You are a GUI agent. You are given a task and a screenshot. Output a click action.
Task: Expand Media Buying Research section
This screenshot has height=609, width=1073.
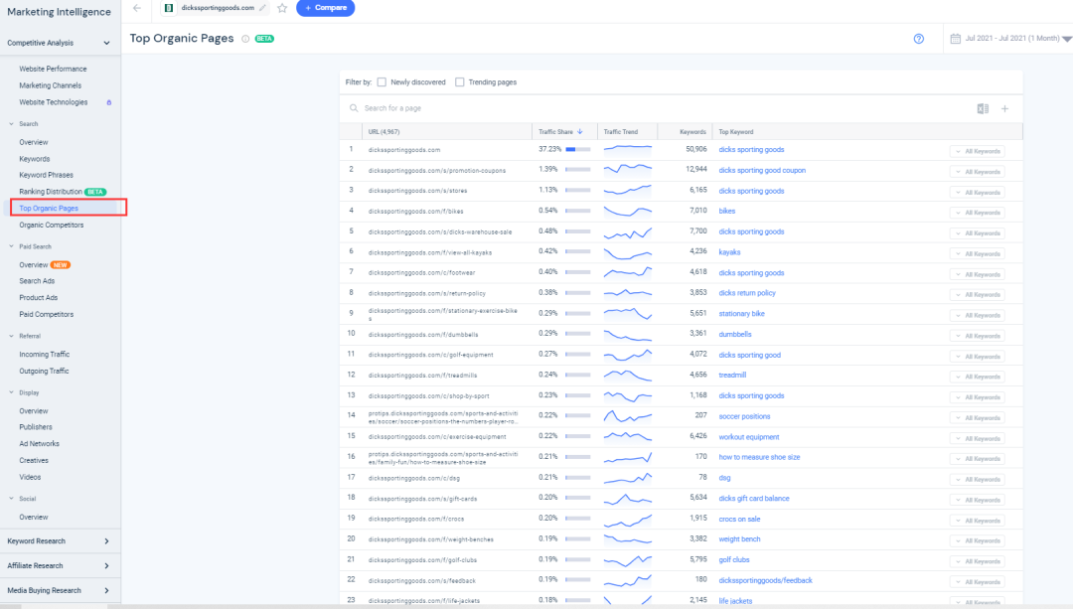pos(106,590)
